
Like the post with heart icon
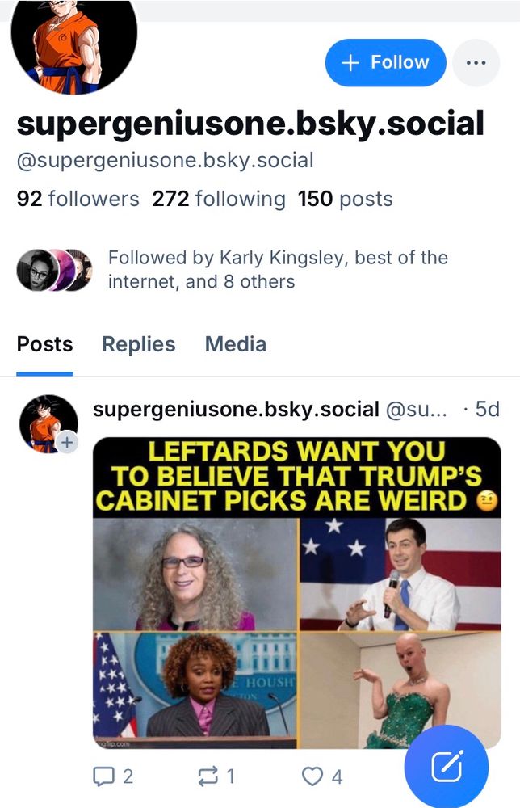[312, 776]
